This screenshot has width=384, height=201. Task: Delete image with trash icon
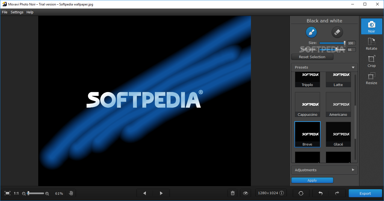[232, 193]
